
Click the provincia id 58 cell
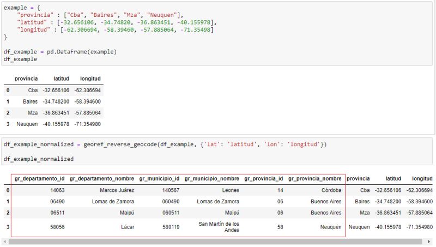tap(280, 227)
